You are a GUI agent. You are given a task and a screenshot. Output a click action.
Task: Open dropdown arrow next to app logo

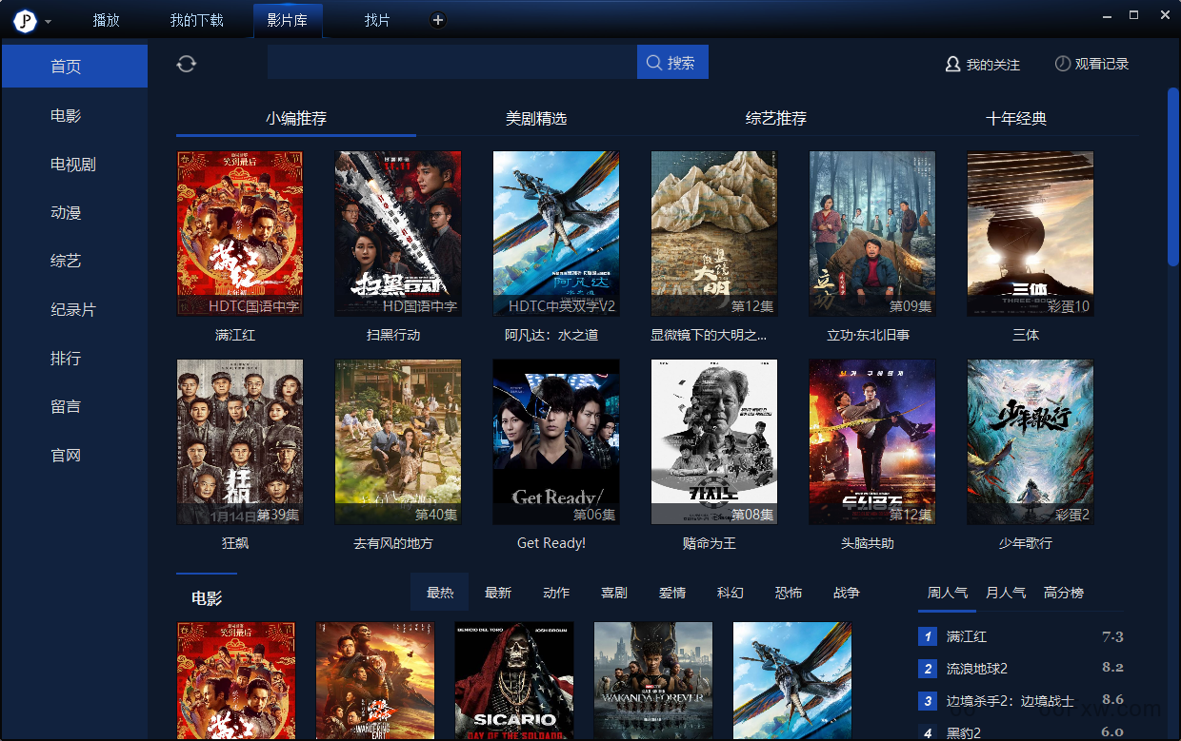[x=48, y=21]
